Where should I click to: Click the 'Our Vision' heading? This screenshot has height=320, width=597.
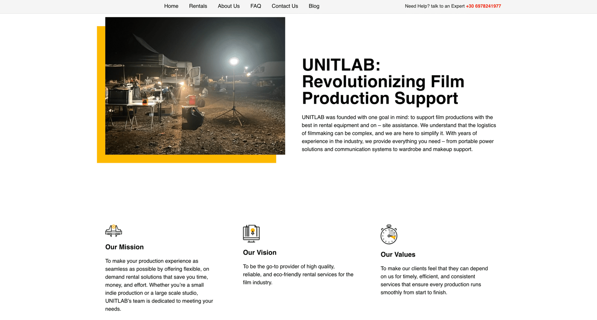pyautogui.click(x=260, y=252)
